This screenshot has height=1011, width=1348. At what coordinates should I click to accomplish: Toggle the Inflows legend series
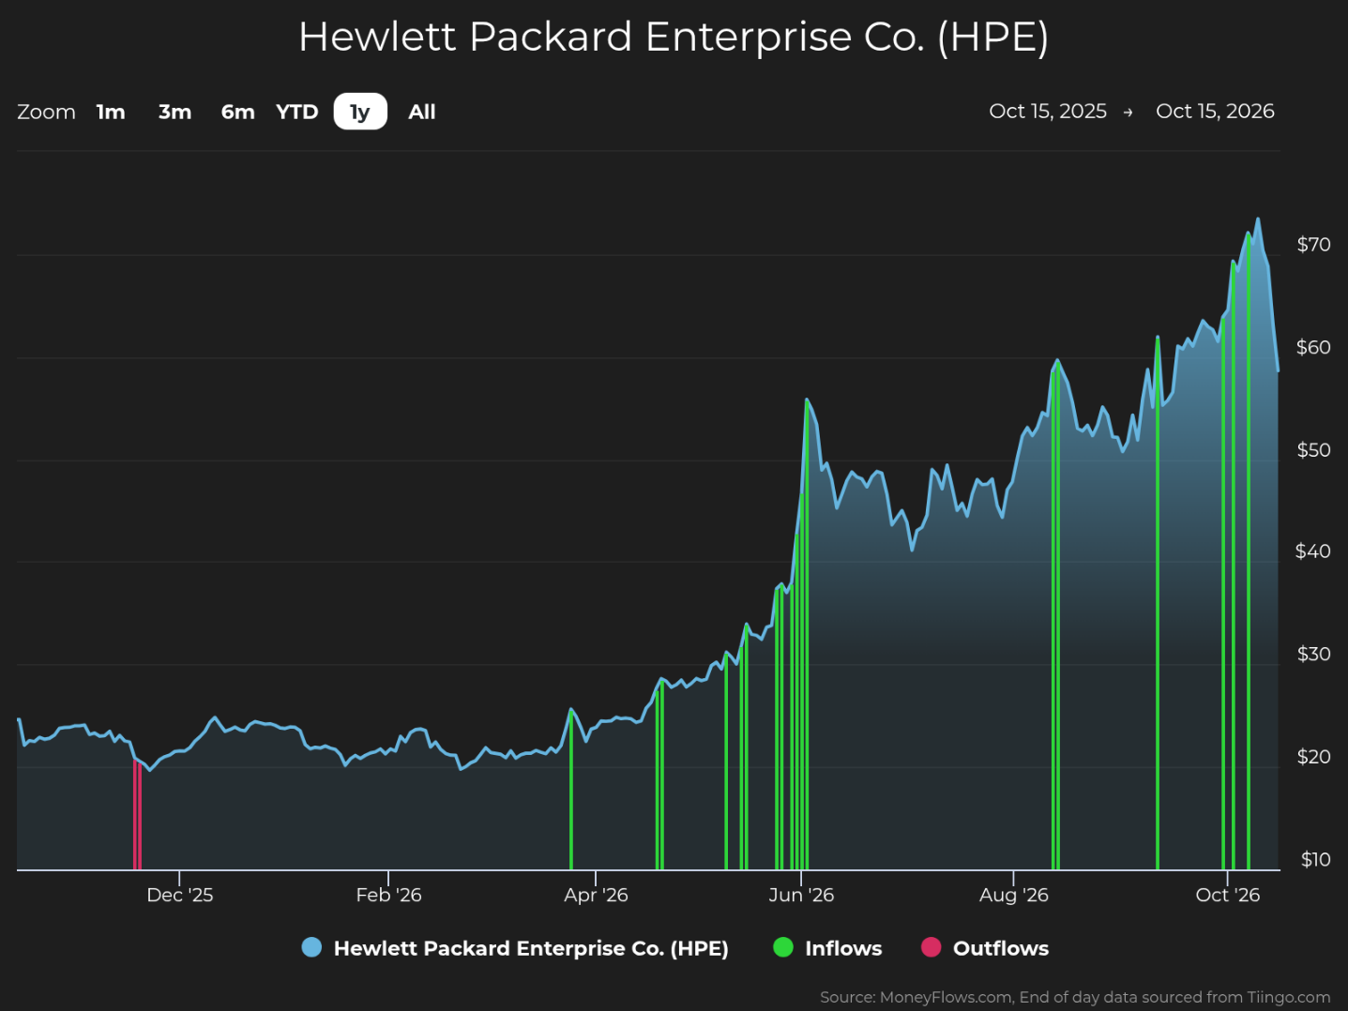(x=827, y=948)
